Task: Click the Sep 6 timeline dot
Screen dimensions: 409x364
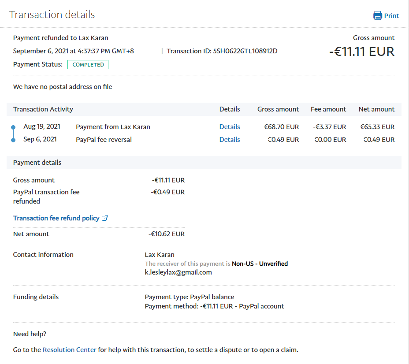Action: [x=13, y=140]
